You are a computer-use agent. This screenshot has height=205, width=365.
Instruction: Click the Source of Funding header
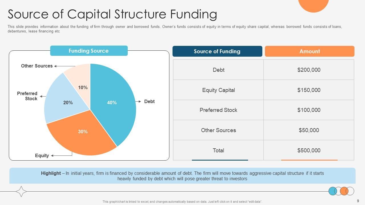(x=217, y=51)
